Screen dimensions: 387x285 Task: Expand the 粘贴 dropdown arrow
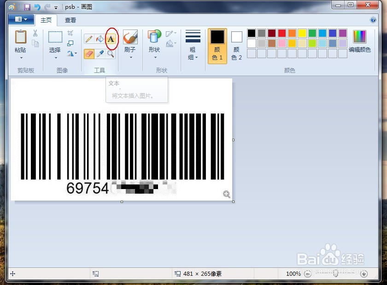tap(21, 58)
